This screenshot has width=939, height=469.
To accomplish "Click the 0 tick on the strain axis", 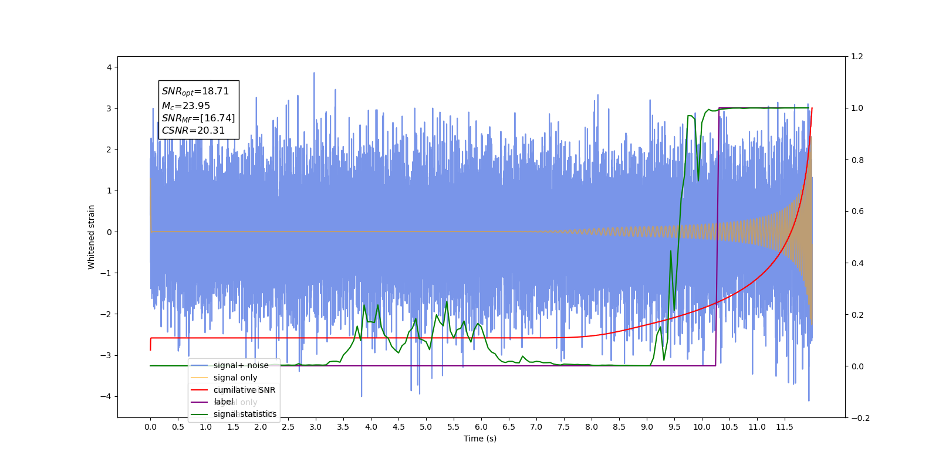I will pyautogui.click(x=109, y=232).
